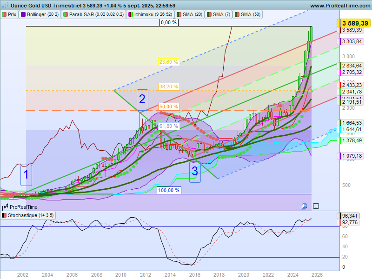
Task: Click the Stochastique red-black color swatch
Action: click(4, 215)
